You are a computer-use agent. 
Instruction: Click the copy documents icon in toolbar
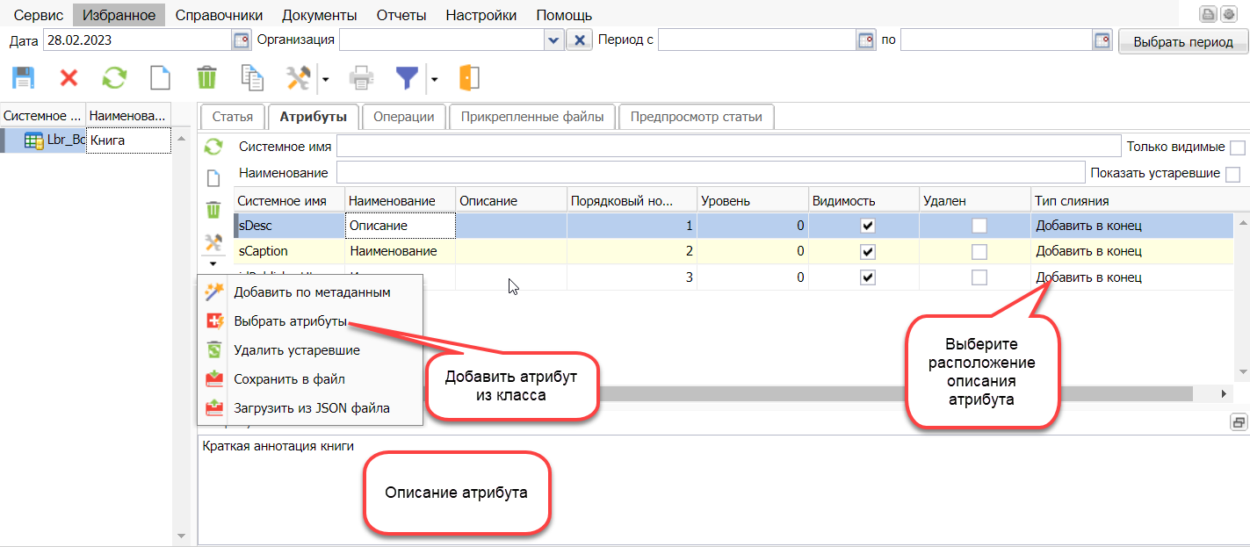[x=252, y=78]
